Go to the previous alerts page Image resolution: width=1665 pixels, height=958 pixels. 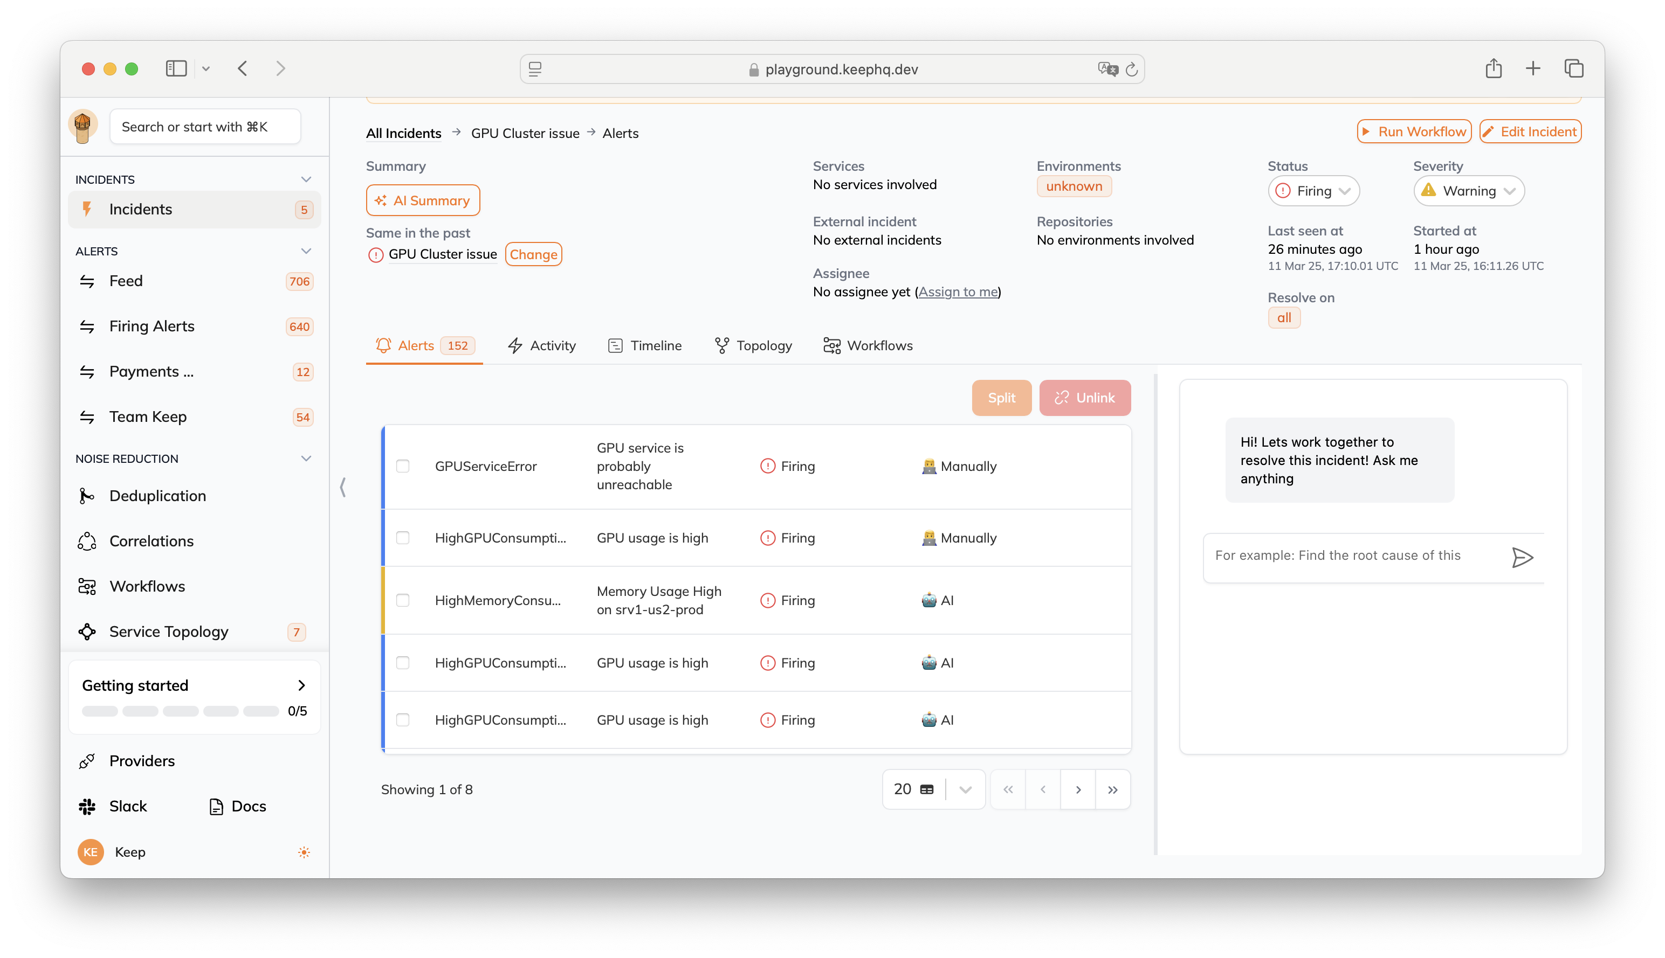point(1043,790)
